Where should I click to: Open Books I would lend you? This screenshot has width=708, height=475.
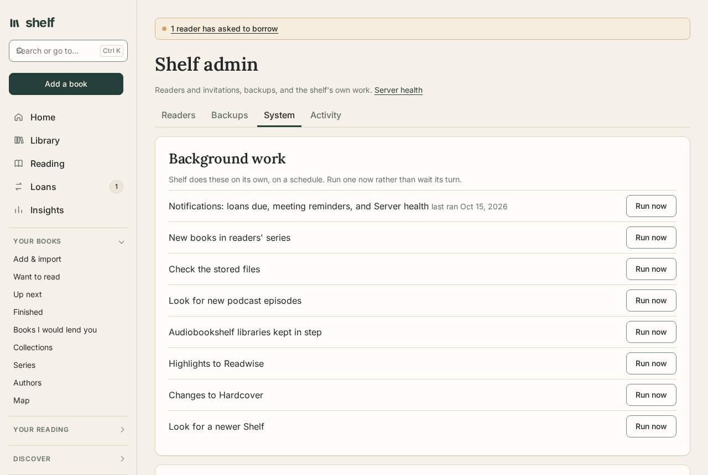click(x=55, y=330)
